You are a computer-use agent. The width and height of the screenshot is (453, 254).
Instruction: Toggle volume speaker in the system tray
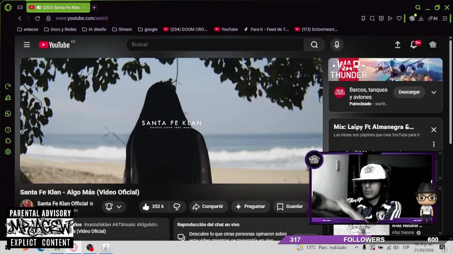coord(396,247)
